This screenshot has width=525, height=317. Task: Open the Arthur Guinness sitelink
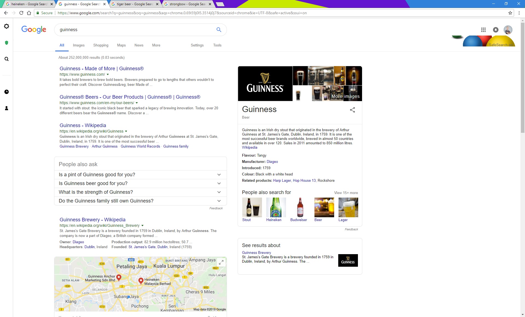point(104,146)
